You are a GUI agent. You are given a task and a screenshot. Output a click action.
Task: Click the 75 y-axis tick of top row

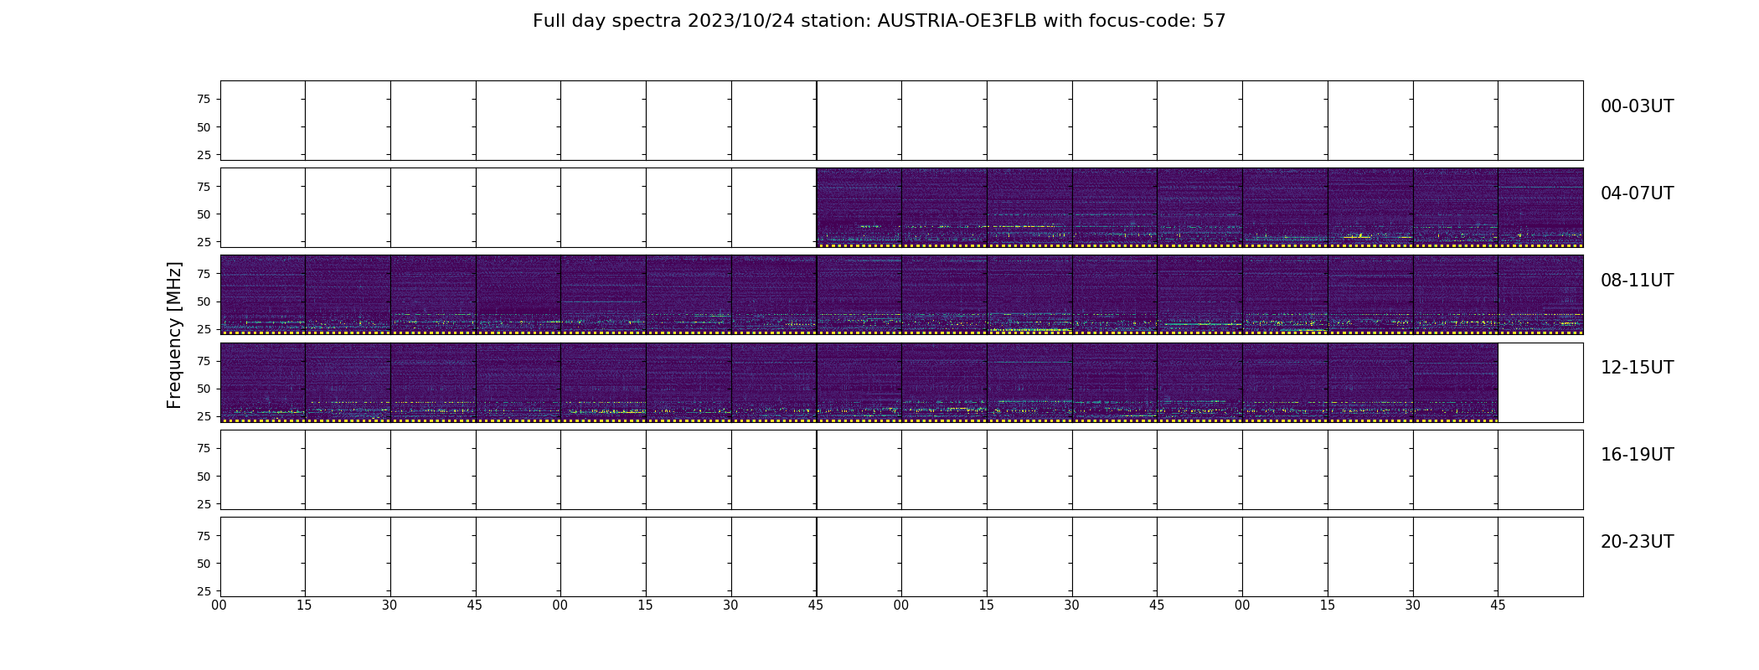click(x=204, y=99)
